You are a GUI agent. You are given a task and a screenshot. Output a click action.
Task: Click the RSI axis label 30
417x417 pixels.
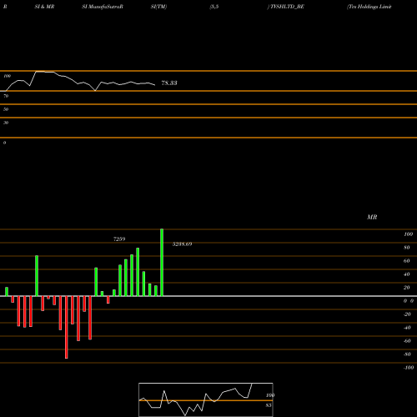tap(6, 123)
